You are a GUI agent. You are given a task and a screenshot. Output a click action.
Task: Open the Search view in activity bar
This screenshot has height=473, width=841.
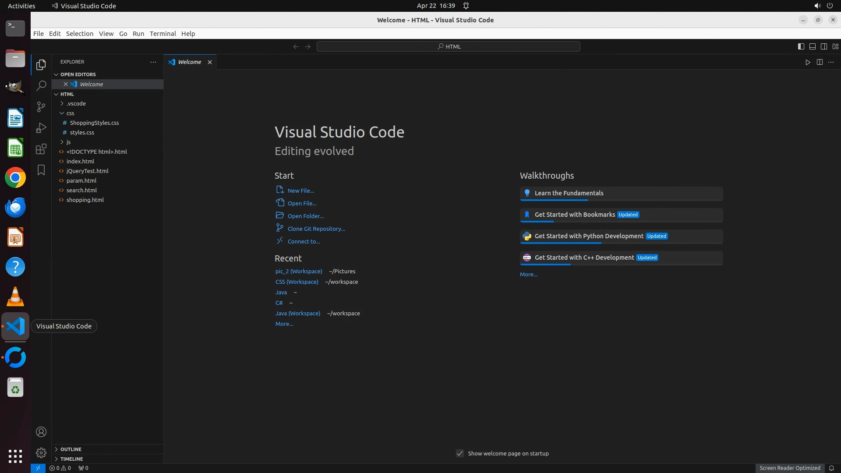[x=41, y=86]
